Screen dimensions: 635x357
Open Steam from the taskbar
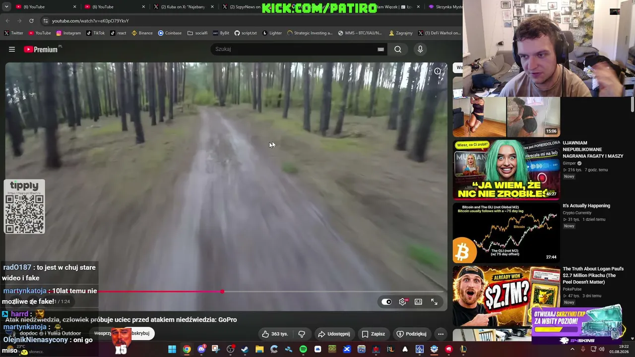[245, 349]
